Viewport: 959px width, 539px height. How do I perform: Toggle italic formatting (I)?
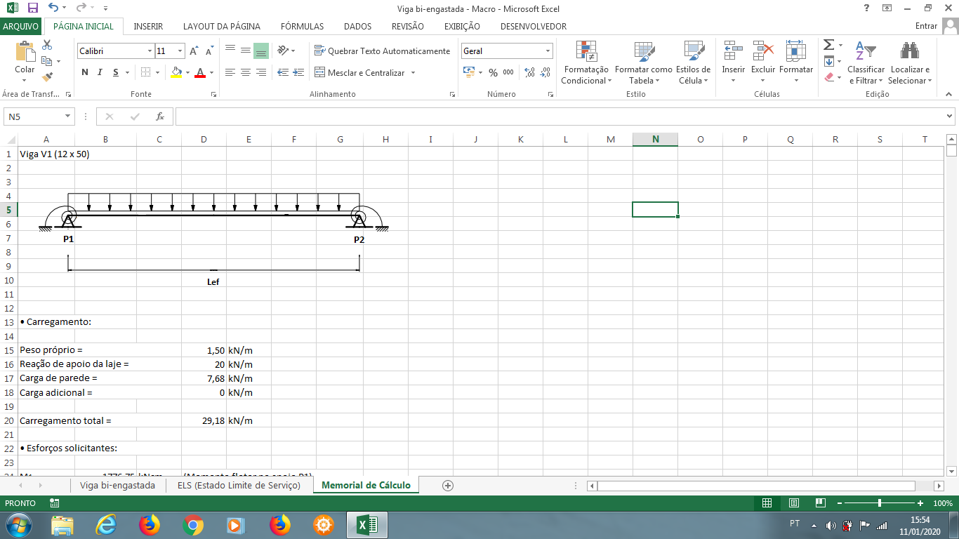[x=100, y=72]
